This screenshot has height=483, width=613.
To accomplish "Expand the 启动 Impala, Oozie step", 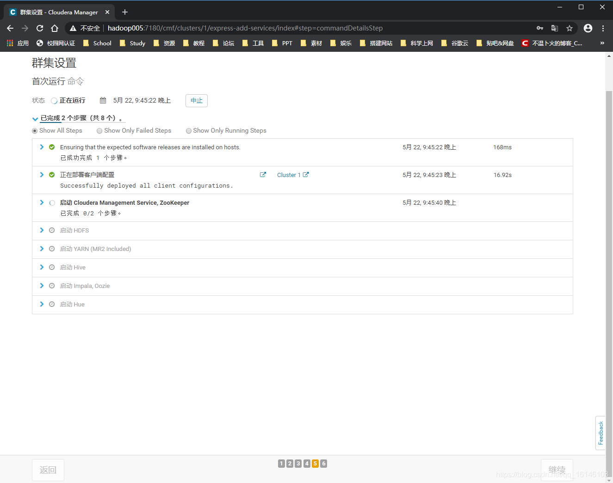I will click(x=42, y=286).
